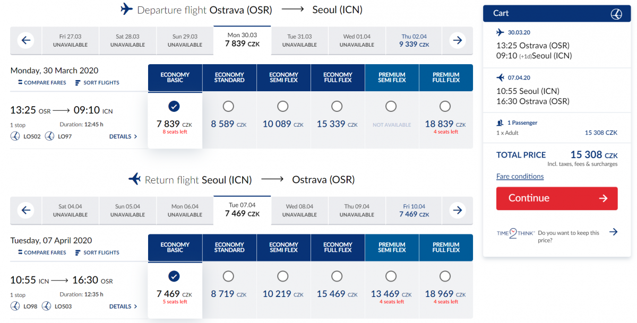Select Premium Semi Flex 13 469 CZK return

(391, 276)
